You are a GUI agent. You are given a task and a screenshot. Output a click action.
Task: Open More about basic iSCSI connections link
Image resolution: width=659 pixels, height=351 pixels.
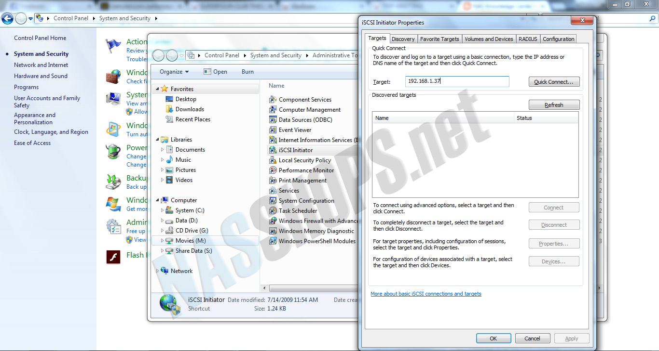426,294
